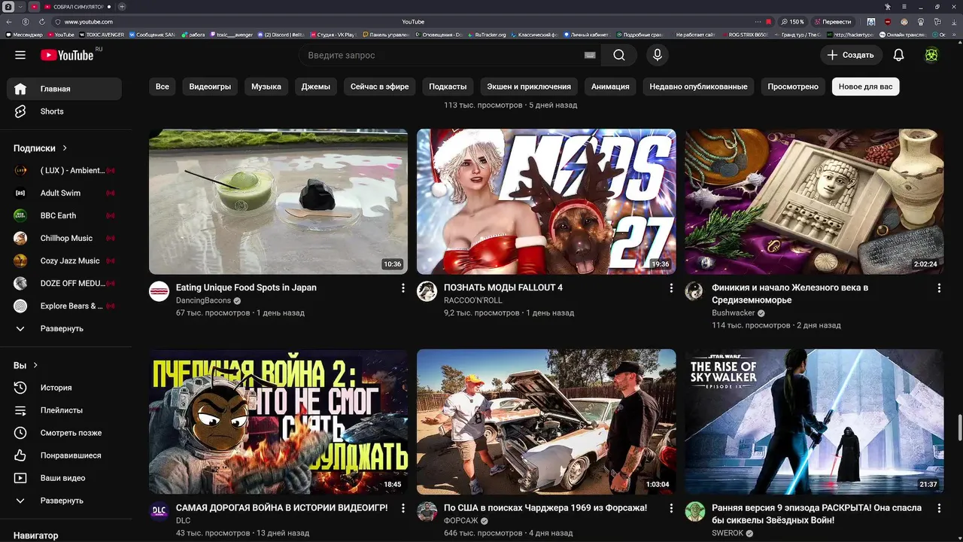Open the account avatar menu

point(931,55)
